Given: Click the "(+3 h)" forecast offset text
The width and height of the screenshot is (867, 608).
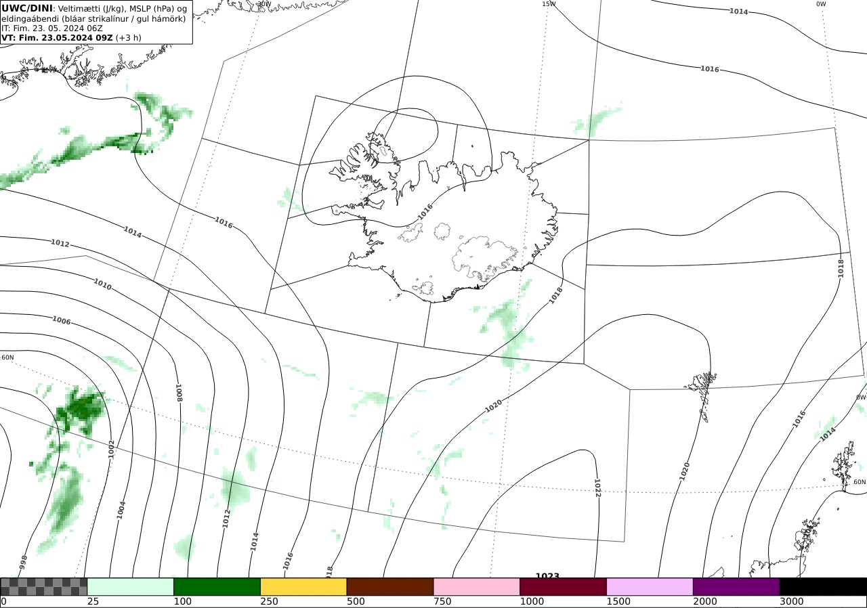Looking at the screenshot, I should point(129,38).
